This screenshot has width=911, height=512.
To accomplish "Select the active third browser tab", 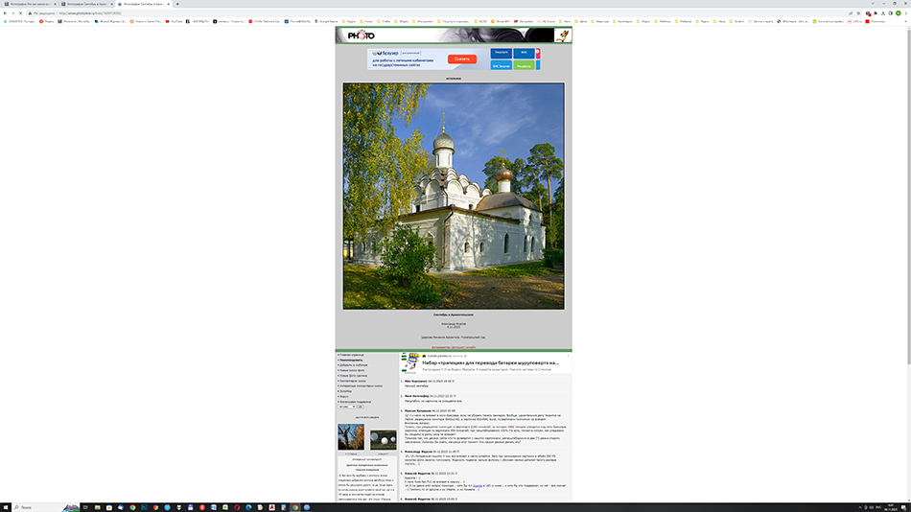I will [x=144, y=4].
